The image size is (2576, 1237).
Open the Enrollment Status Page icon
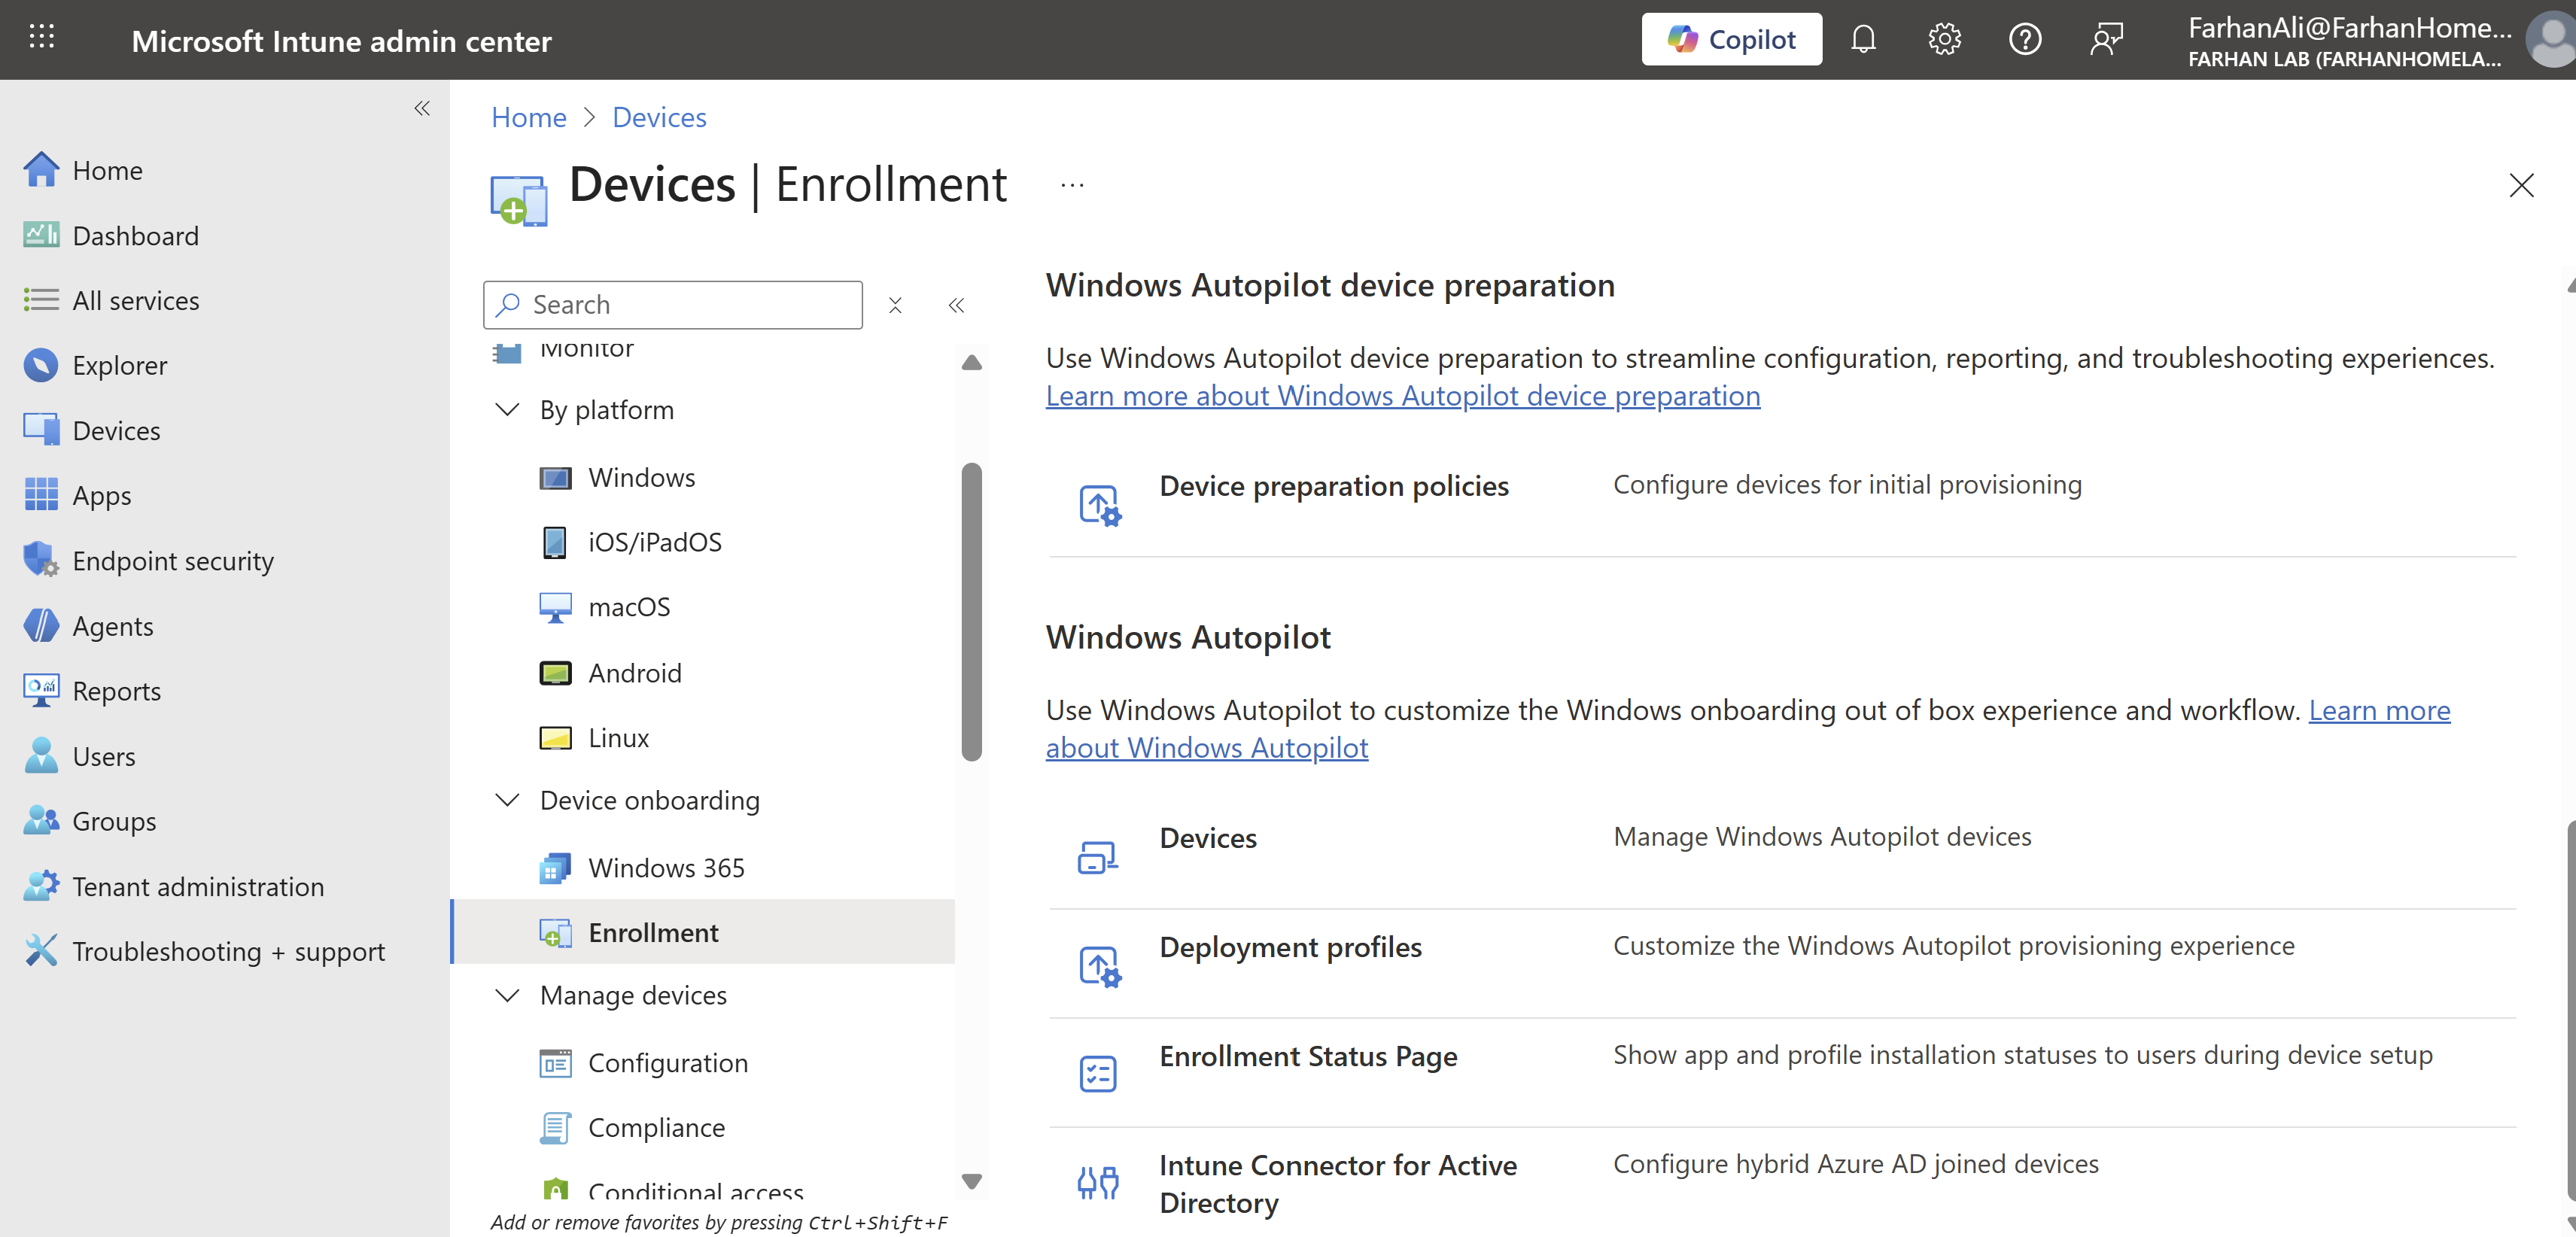(1098, 1073)
